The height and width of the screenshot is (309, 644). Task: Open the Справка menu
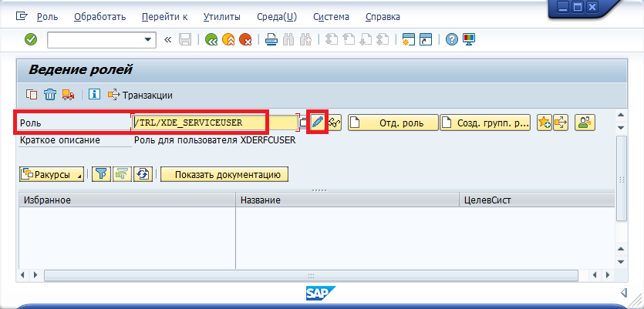click(383, 16)
